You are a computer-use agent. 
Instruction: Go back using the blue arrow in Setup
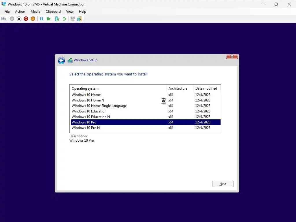point(61,60)
